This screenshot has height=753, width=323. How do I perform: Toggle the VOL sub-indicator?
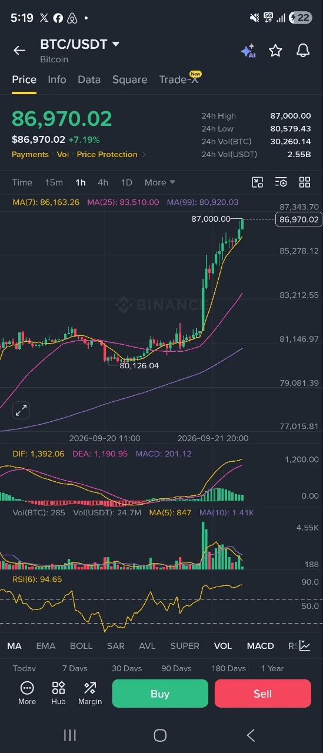pos(223,646)
